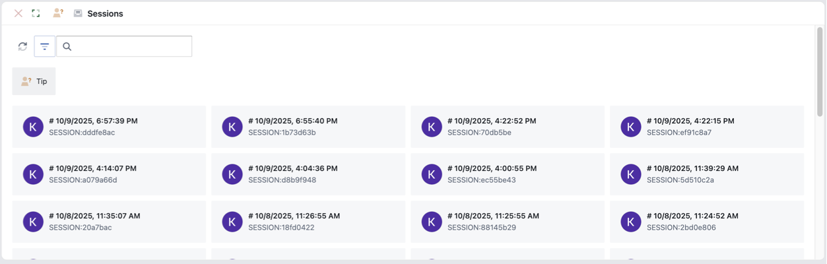Open session dddfe8ac from 6:57:39 PM
The image size is (827, 264).
click(x=109, y=127)
